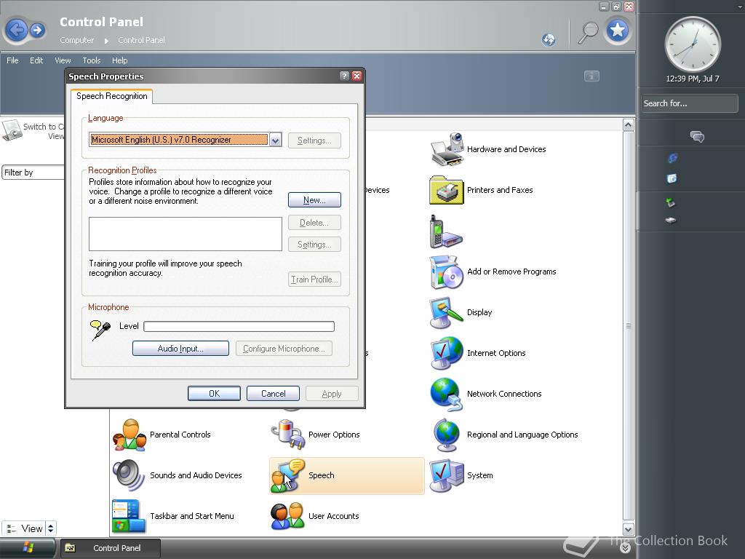The width and height of the screenshot is (745, 559).
Task: Select the Speech Recognition tab
Action: (x=111, y=96)
